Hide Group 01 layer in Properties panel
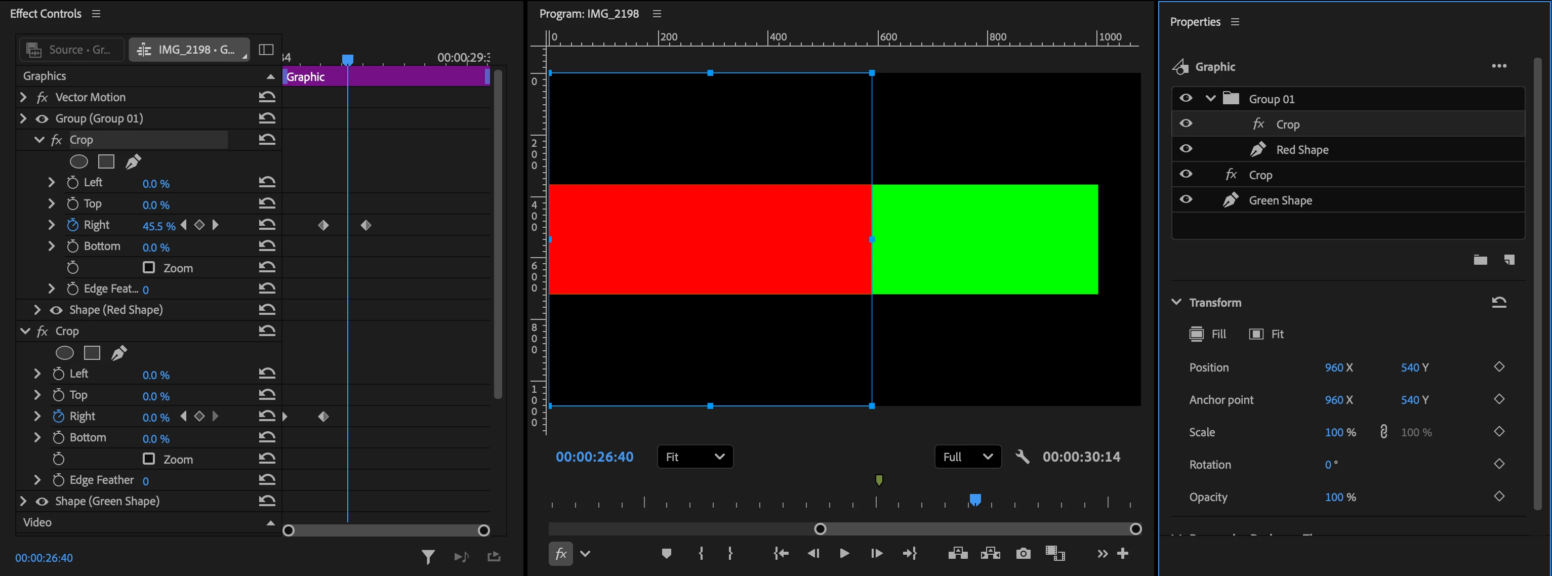This screenshot has height=576, width=1552. [x=1186, y=98]
